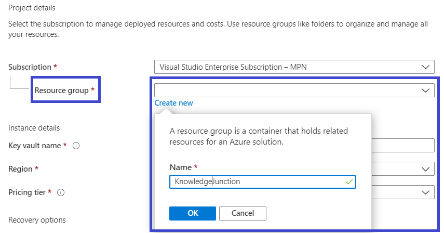Click the Resource group label
This screenshot has width=444, height=233.
pyautogui.click(x=61, y=90)
